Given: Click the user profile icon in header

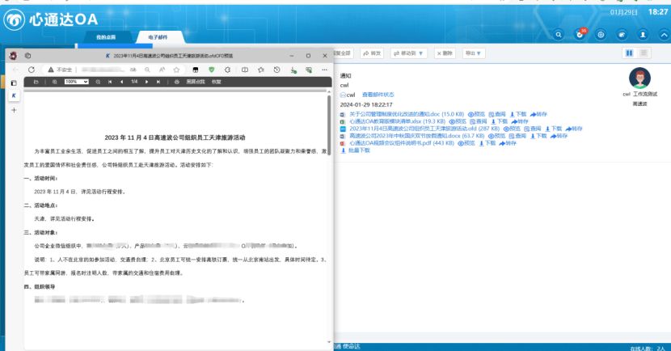Looking at the screenshot, I should click(642, 35).
